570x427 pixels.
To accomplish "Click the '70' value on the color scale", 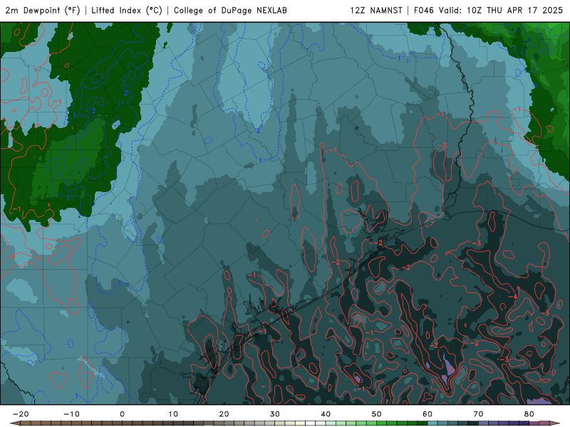I will tap(478, 414).
